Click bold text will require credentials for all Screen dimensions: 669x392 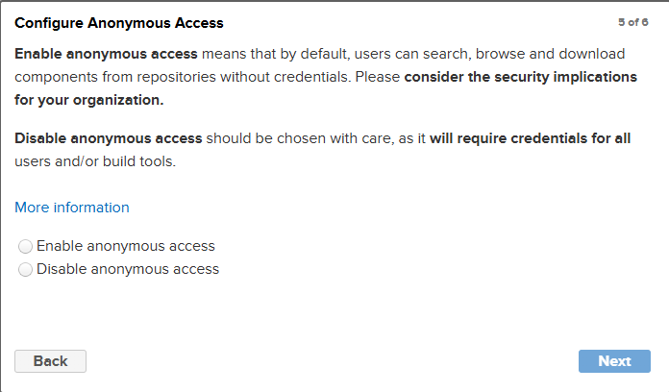point(530,138)
